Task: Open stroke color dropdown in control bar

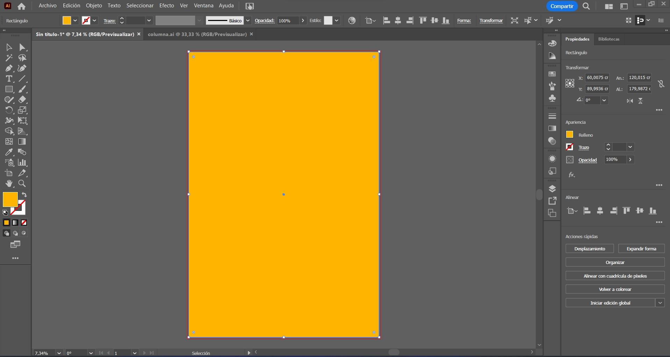Action: tap(94, 21)
